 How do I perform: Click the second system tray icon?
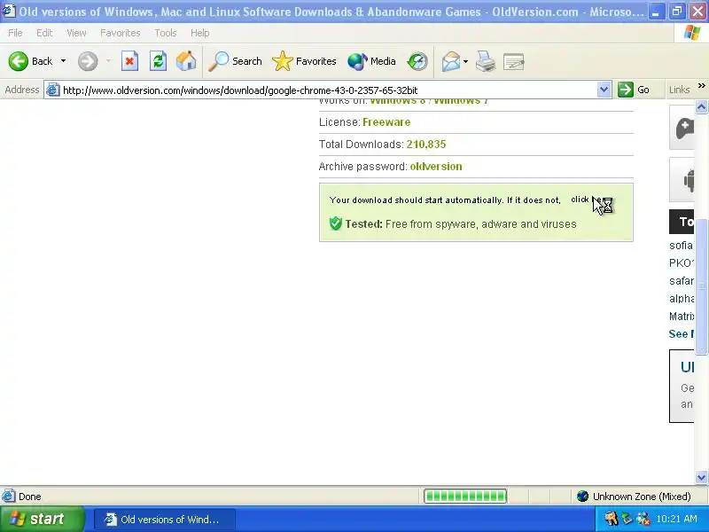[x=627, y=519]
